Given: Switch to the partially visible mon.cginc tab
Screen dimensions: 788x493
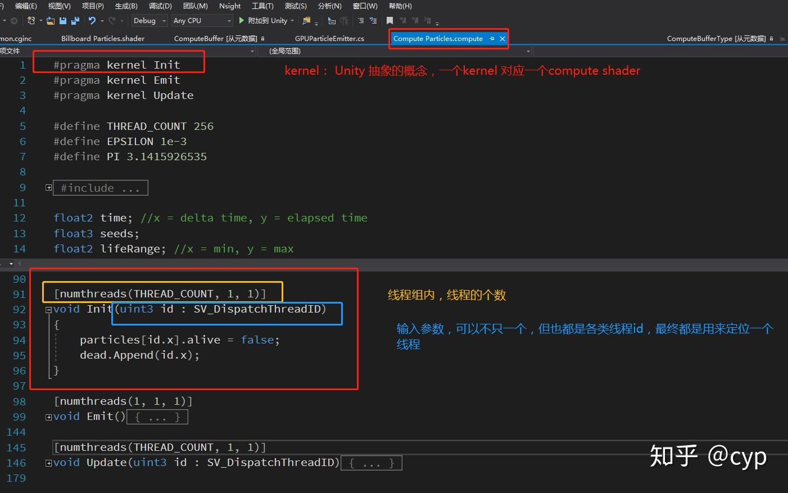Looking at the screenshot, I should coord(16,39).
